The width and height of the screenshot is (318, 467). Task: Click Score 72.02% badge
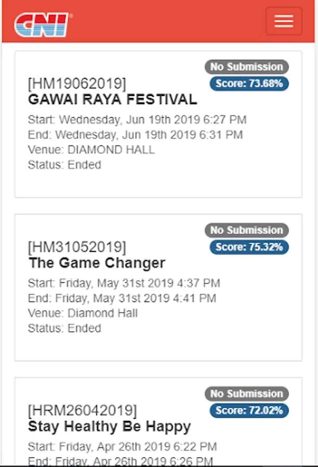[x=249, y=410]
